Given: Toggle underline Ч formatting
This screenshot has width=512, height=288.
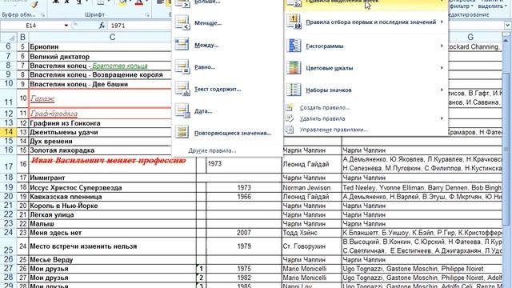Looking at the screenshot, I should (x=78, y=2).
